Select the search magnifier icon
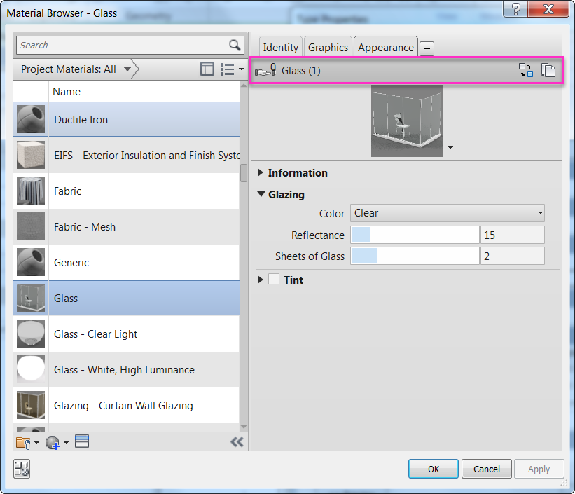The height and width of the screenshot is (494, 575). 234,45
